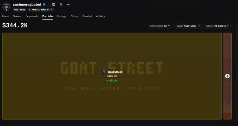Select the Ethereum asset tile icon
The height and width of the screenshot is (126, 238).
[x=227, y=76]
